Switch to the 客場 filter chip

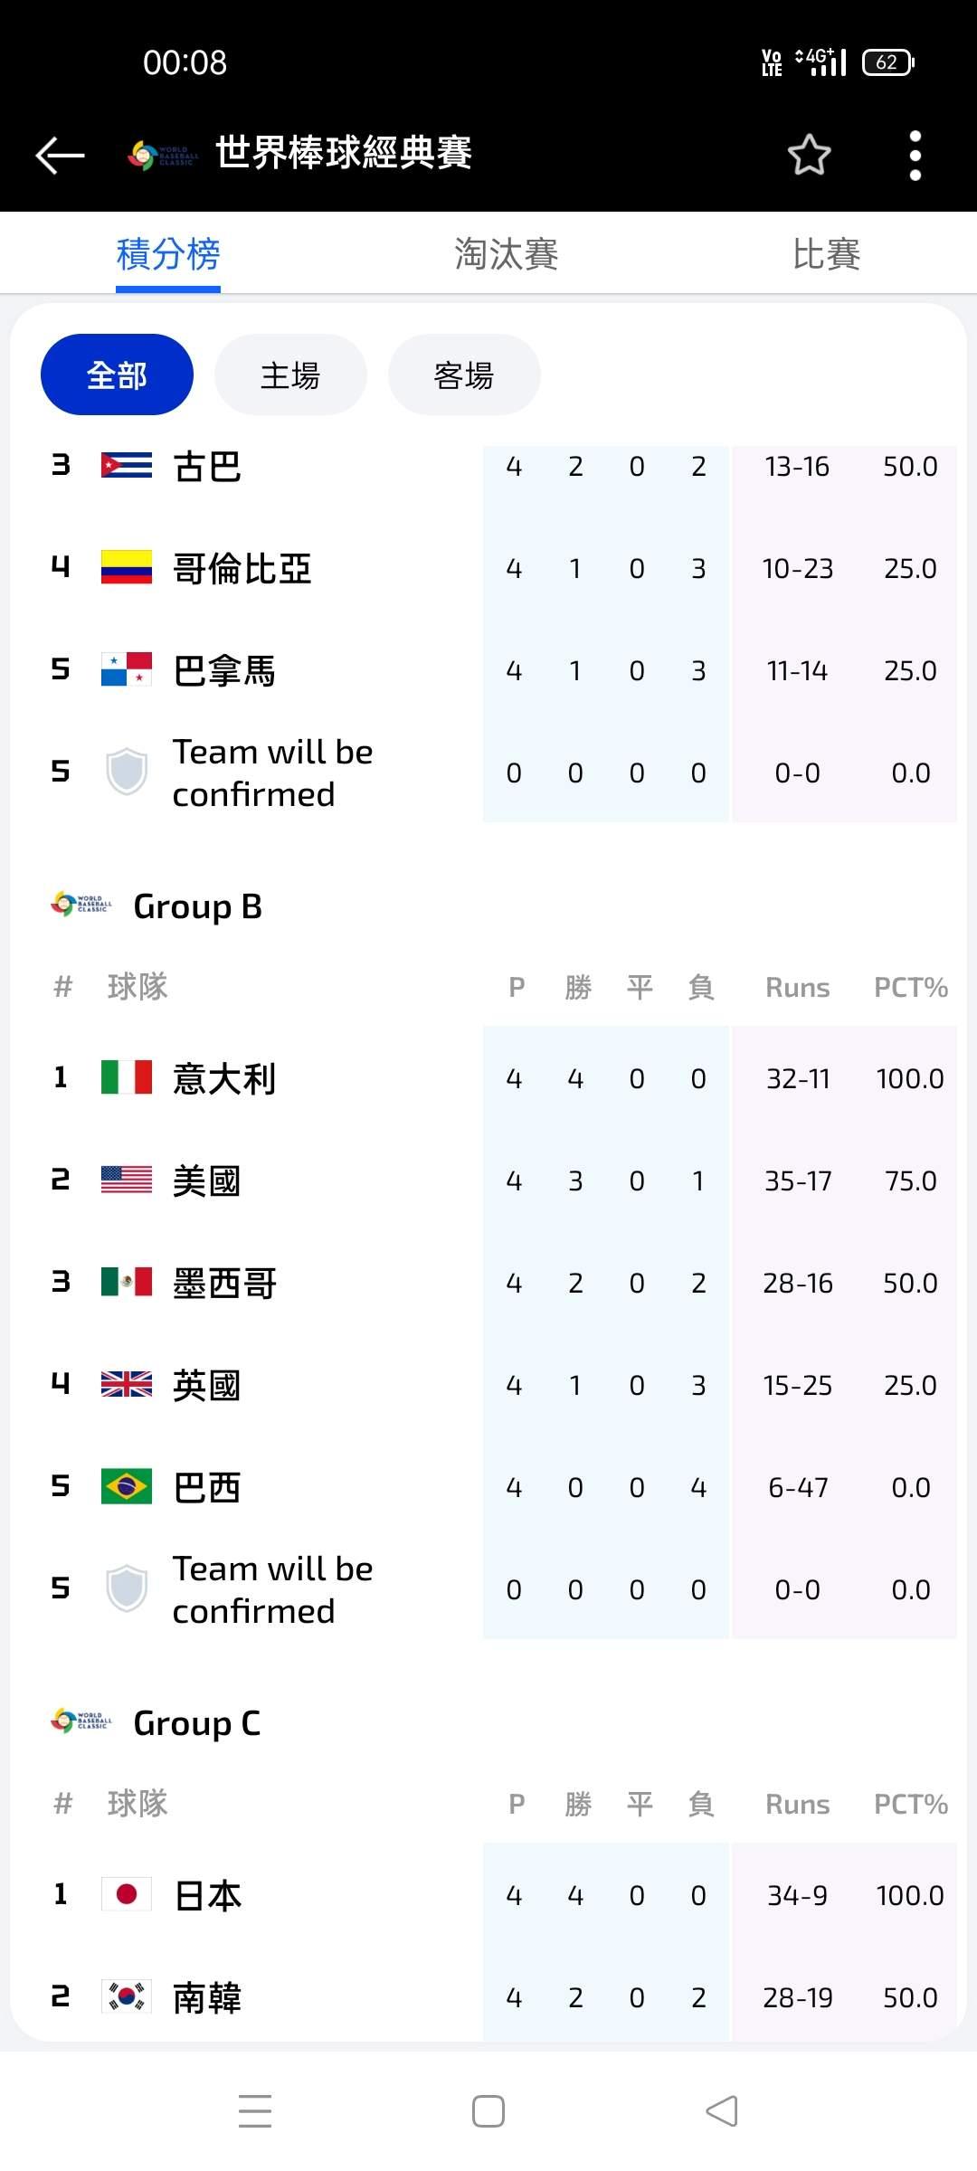(464, 374)
